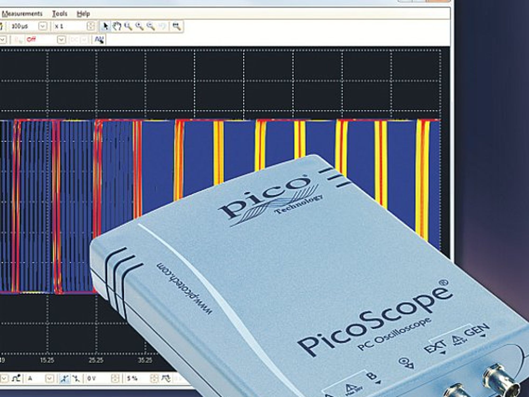Open the trigger mode dropdown arrow

tap(4, 378)
